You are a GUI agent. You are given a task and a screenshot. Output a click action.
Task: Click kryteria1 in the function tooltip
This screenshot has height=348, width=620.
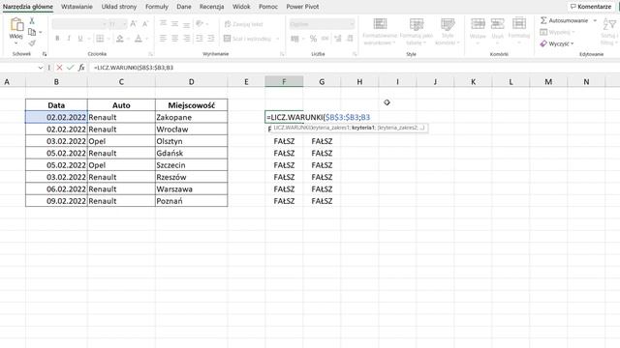(x=363, y=128)
